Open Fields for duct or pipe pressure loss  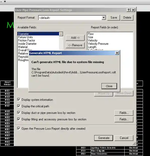point(124,113)
